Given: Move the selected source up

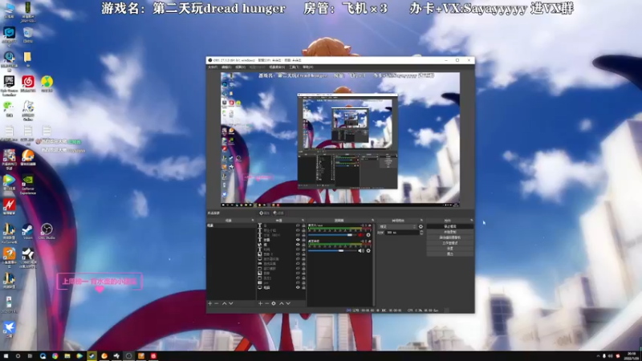Looking at the screenshot, I should (282, 303).
